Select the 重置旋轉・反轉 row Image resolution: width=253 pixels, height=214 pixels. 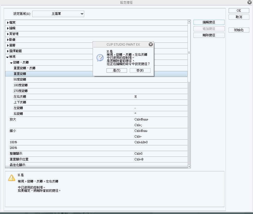click(96, 68)
